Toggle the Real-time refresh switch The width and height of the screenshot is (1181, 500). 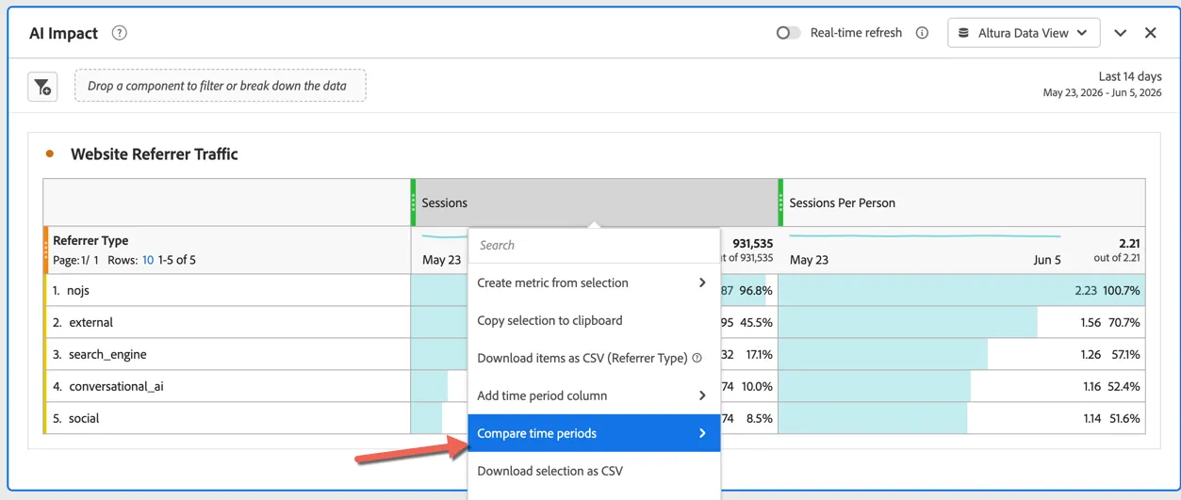788,33
